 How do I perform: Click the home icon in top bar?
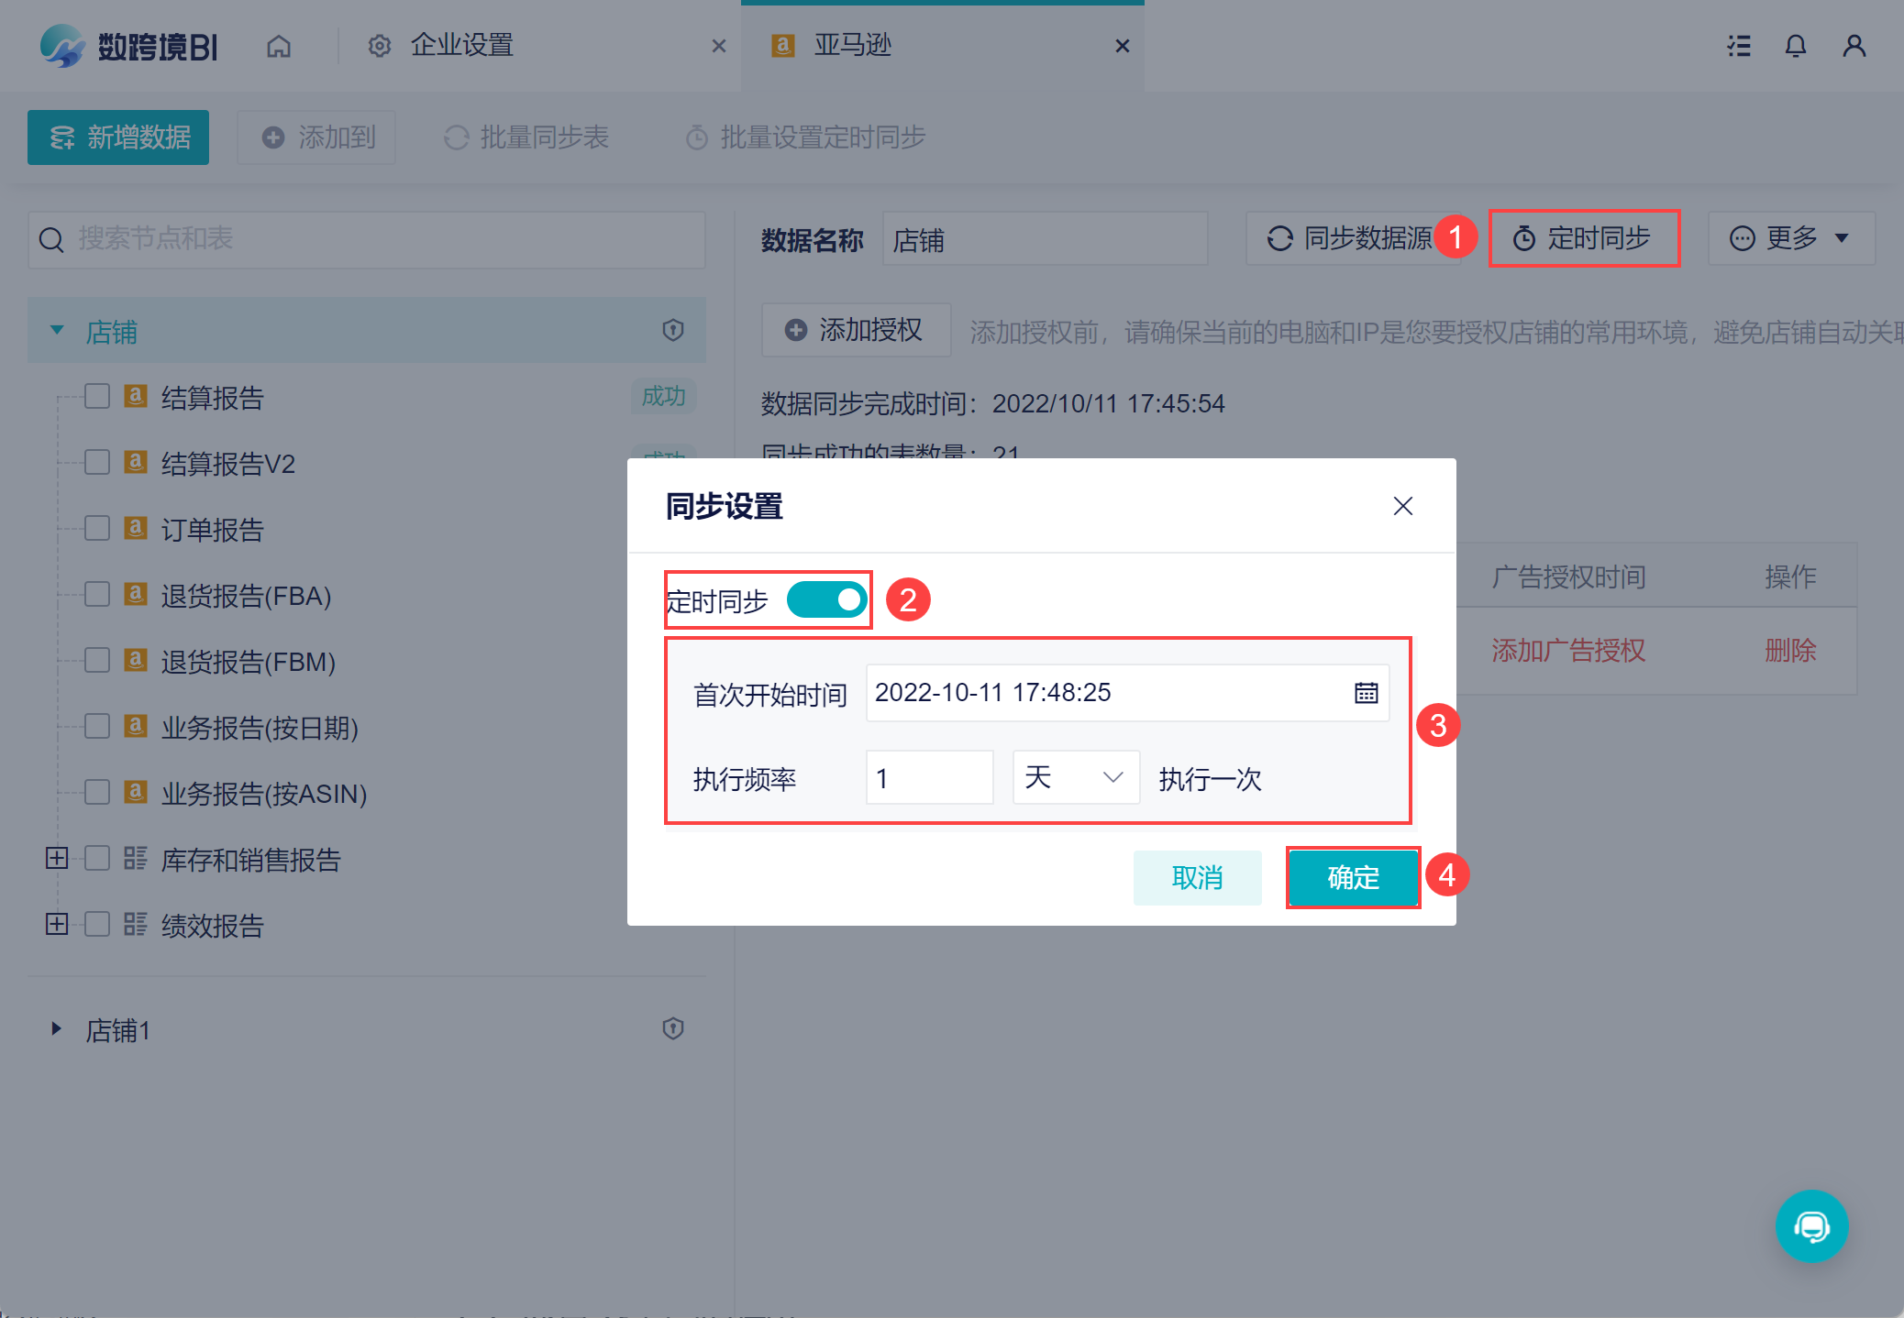279,46
